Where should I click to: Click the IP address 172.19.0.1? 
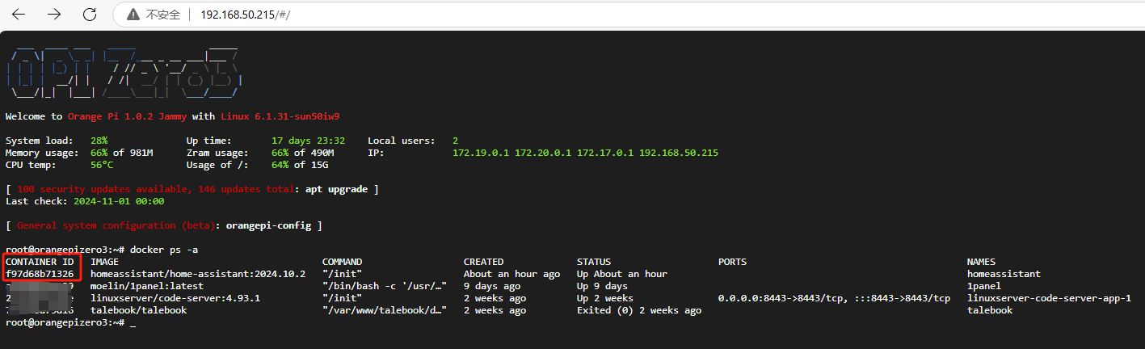pos(481,153)
